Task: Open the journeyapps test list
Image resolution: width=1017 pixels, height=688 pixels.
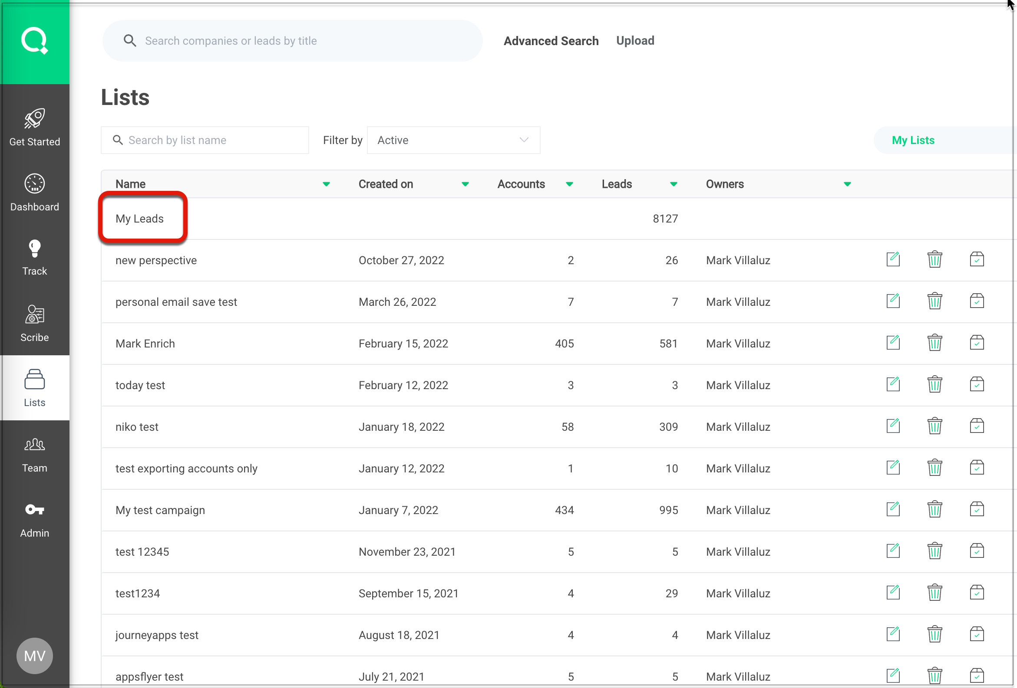Action: (157, 635)
